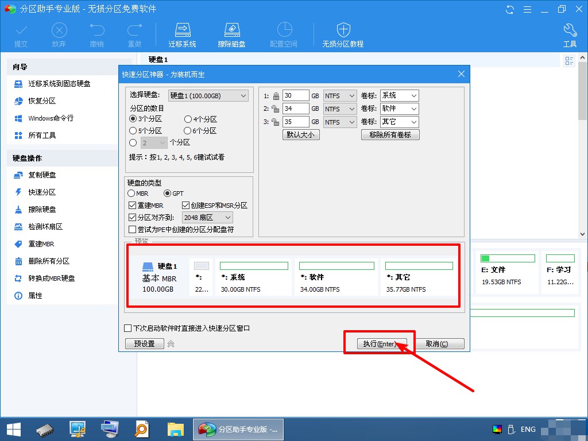Open the 2048 扇区 alignment dropdown
Viewport: 588px width, 441px height.
(207, 218)
